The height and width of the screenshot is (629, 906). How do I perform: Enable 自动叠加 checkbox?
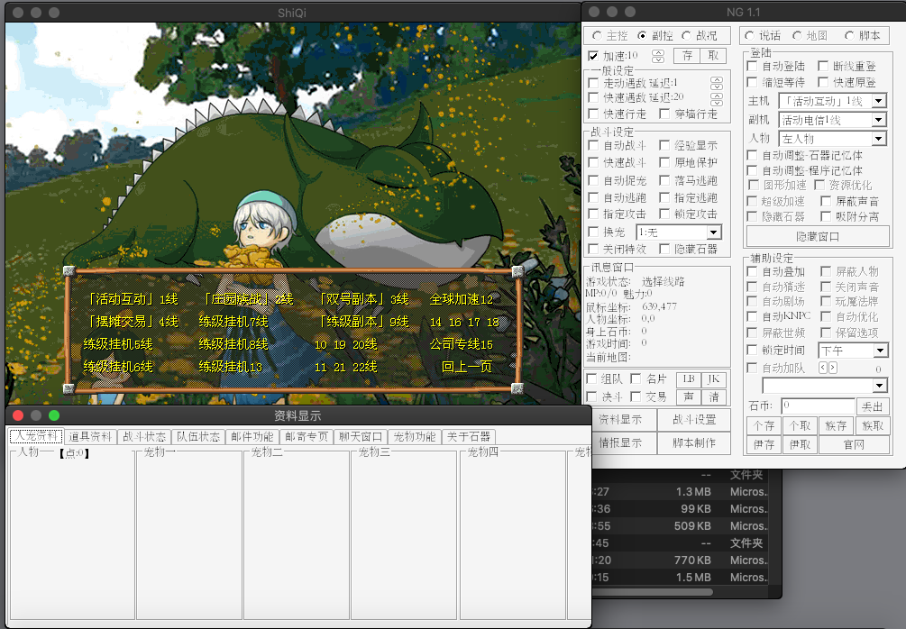[752, 271]
